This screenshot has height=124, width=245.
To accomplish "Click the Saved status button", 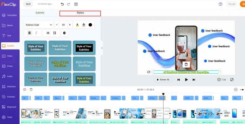I will click(232, 4).
